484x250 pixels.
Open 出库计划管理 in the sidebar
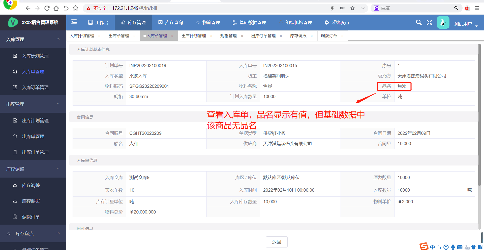point(33,120)
